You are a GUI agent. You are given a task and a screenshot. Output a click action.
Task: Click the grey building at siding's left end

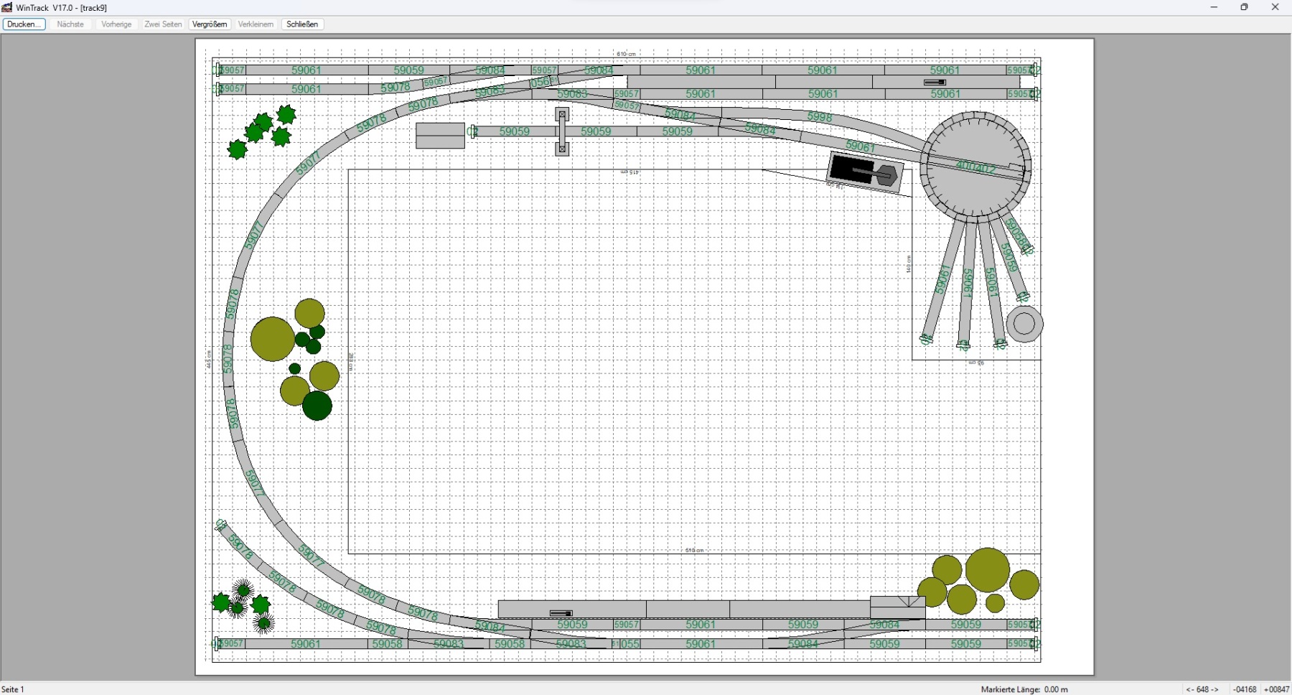pyautogui.click(x=440, y=135)
